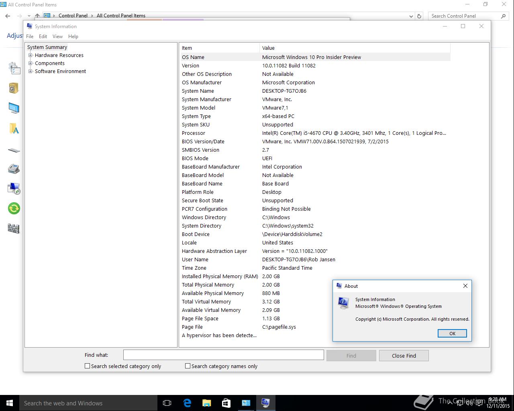Open the Store from the taskbar
The image size is (514, 411).
point(226,403)
